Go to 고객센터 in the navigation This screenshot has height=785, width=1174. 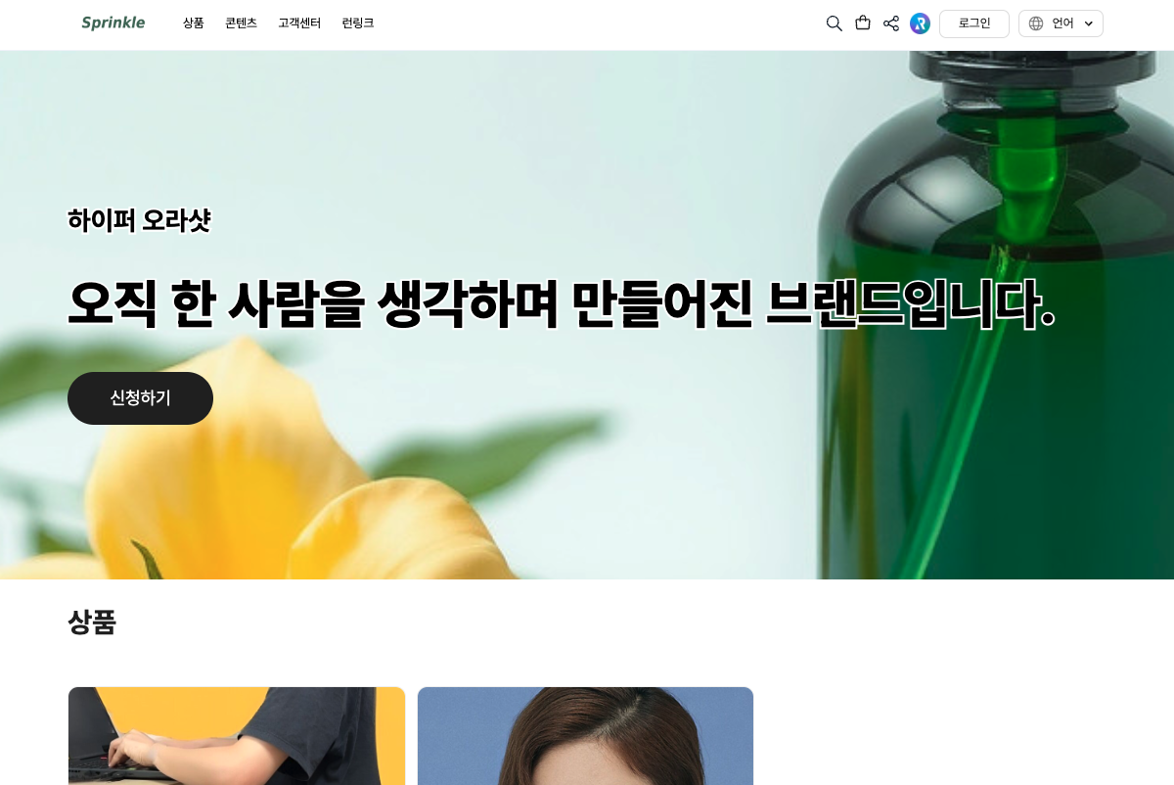coord(299,23)
